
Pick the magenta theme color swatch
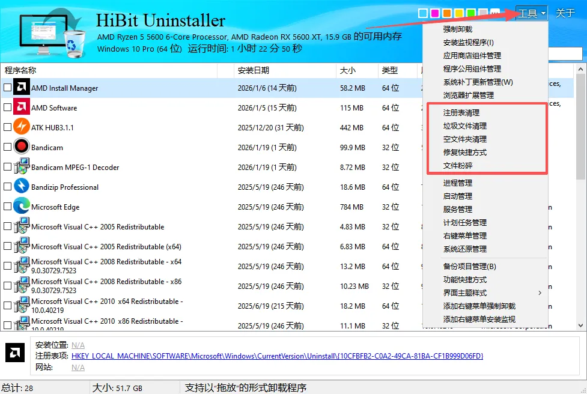click(434, 13)
